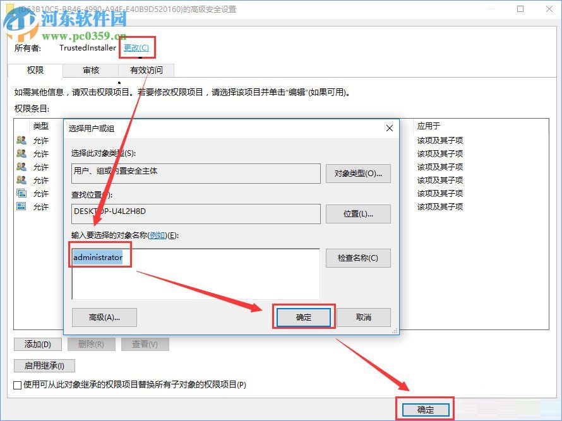Switch to the 有效访问 tab
Viewport: 562px width, 421px height.
click(146, 71)
